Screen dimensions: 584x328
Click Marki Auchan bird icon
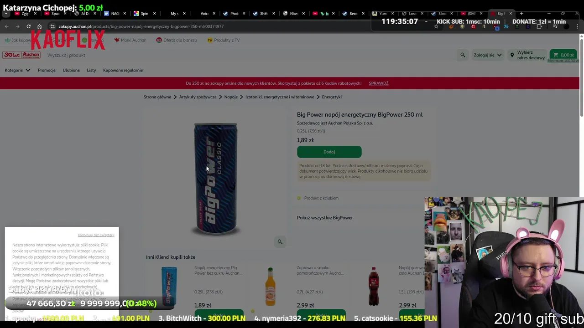pyautogui.click(x=117, y=40)
